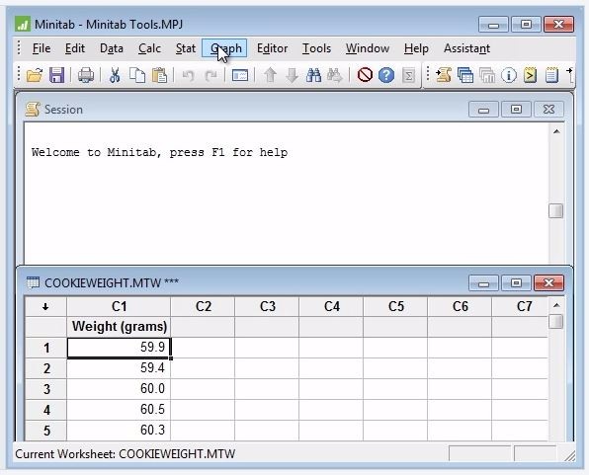Click the Find binoculars icon
This screenshot has height=475, width=589.
313,75
